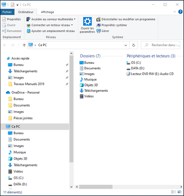Open Images under Ce PC in sidebar
Screen dimensions: 184x196
pos(16,146)
